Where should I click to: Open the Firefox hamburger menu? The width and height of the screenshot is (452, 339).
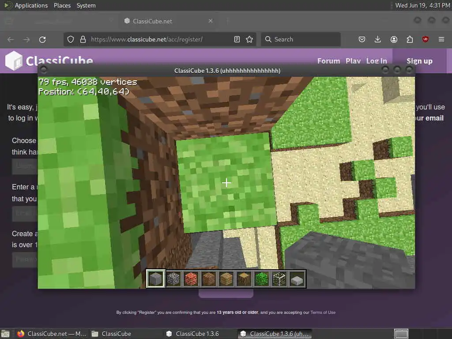[x=441, y=39]
